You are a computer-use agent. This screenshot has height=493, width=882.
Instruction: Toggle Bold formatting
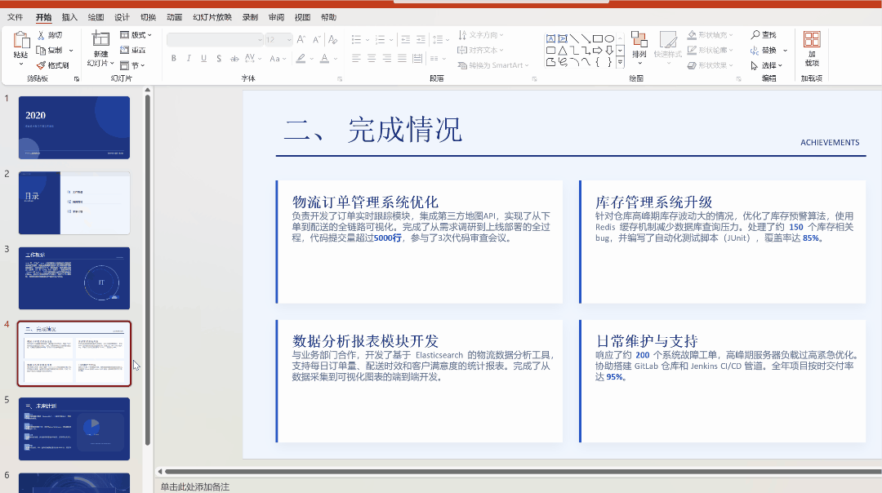174,58
